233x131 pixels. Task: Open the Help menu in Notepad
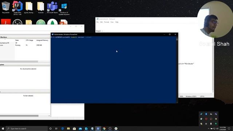[117, 22]
